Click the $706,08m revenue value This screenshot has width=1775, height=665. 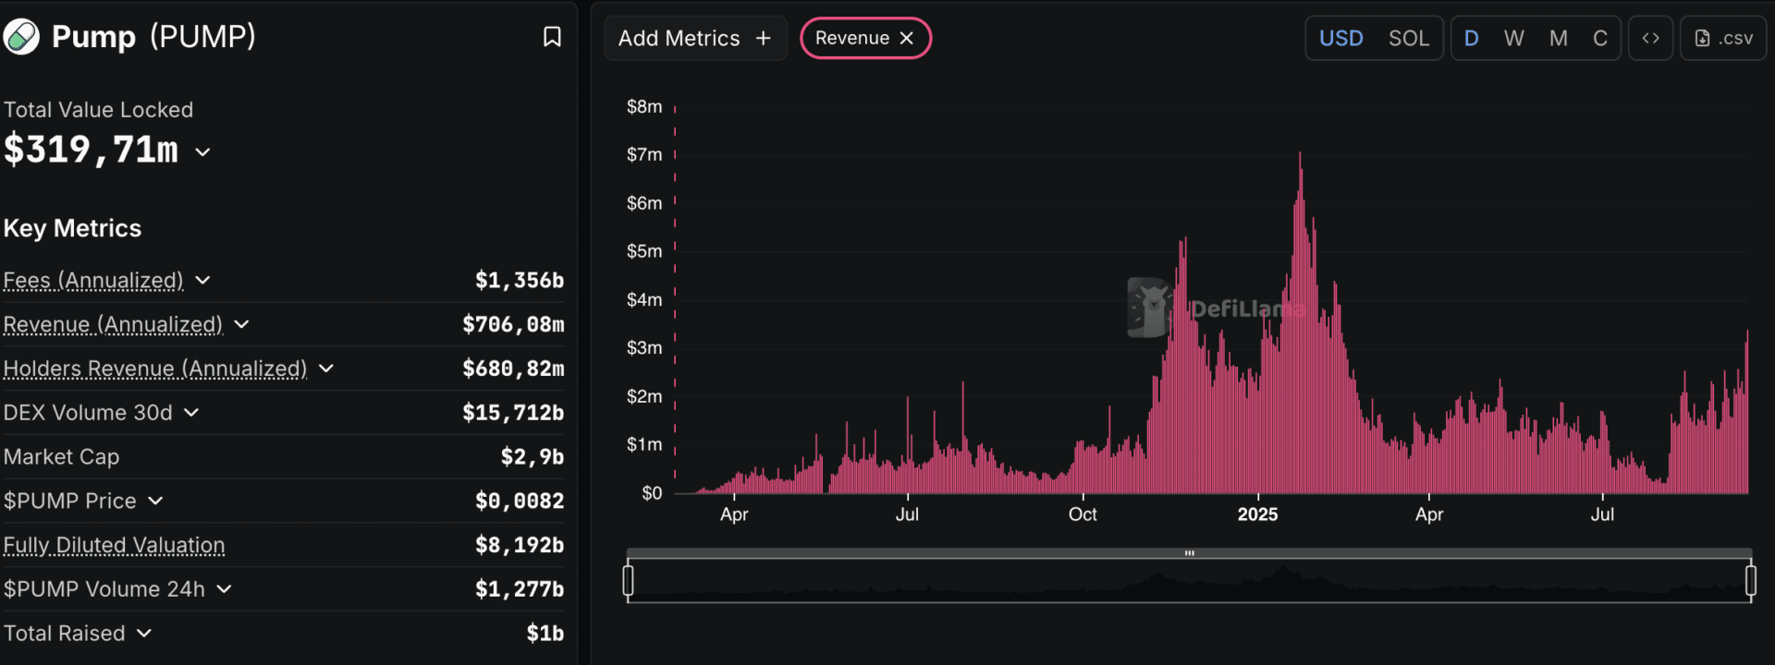tap(513, 324)
